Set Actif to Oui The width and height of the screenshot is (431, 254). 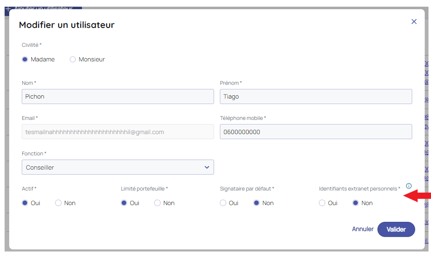pos(25,203)
